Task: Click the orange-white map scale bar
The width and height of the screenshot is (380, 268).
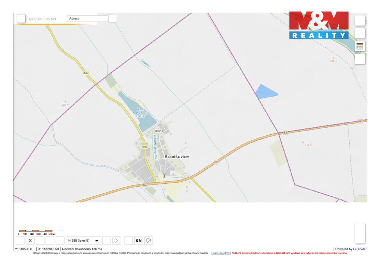Action: tap(36, 231)
